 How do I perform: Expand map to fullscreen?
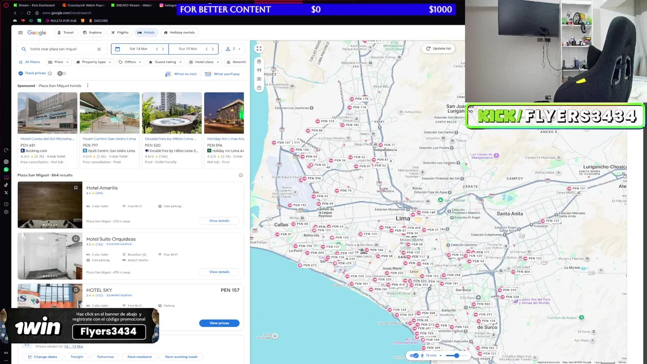point(259,49)
